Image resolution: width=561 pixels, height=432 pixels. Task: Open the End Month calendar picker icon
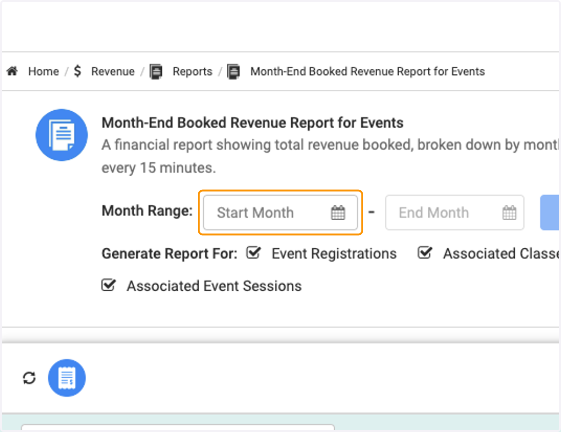[x=509, y=213]
